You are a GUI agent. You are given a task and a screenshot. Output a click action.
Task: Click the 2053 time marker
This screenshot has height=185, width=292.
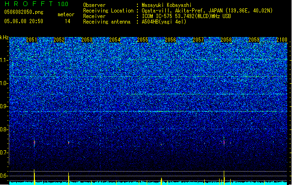[x=87, y=40]
